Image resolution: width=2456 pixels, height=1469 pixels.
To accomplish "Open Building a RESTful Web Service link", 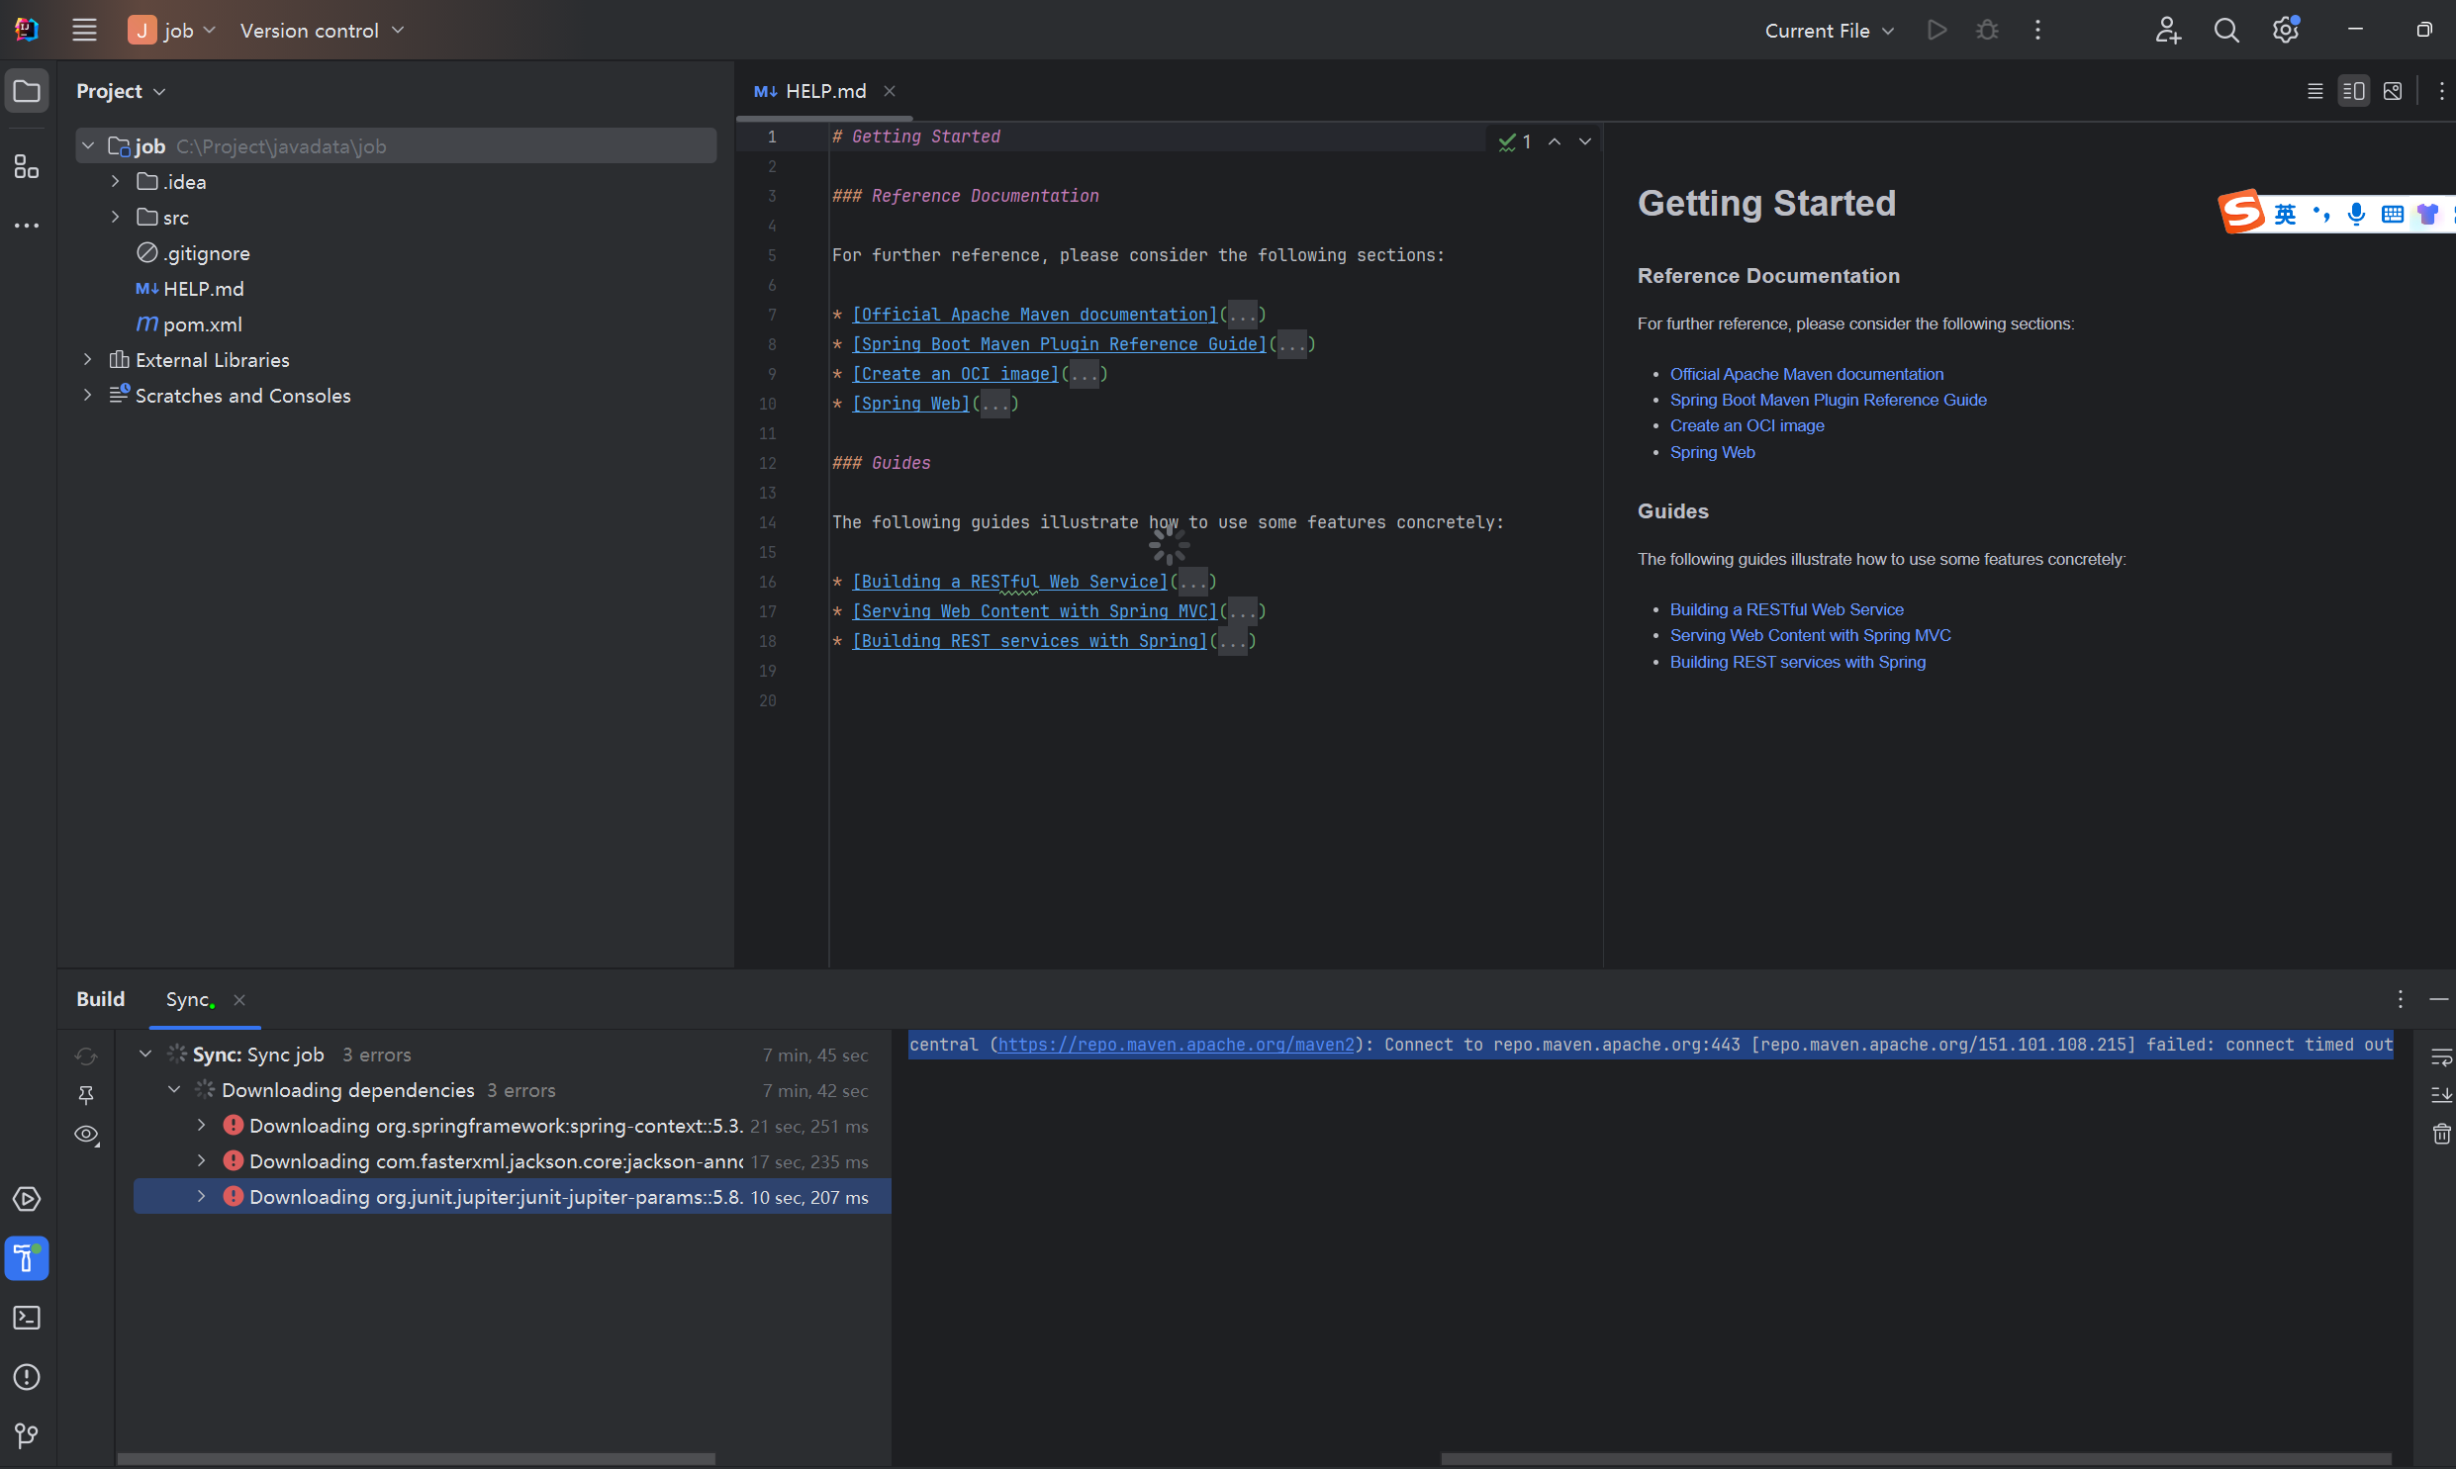I will click(x=1787, y=609).
